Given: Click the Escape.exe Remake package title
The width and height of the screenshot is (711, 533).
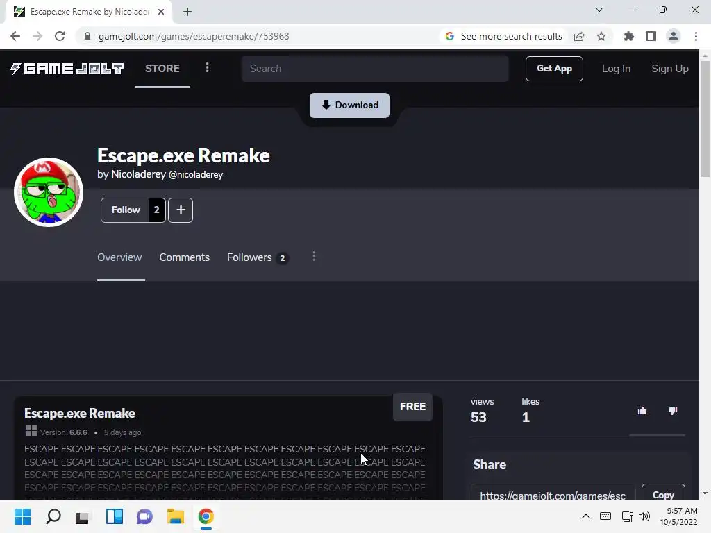Looking at the screenshot, I should (x=80, y=414).
